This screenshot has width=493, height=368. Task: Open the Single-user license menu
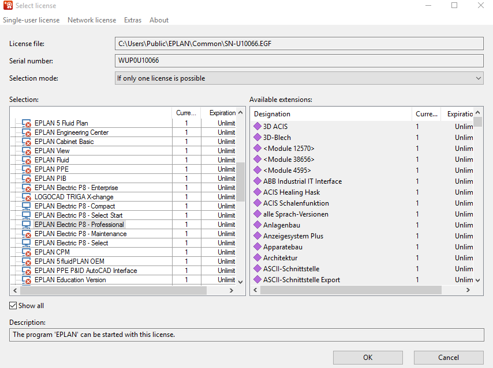[x=31, y=20]
